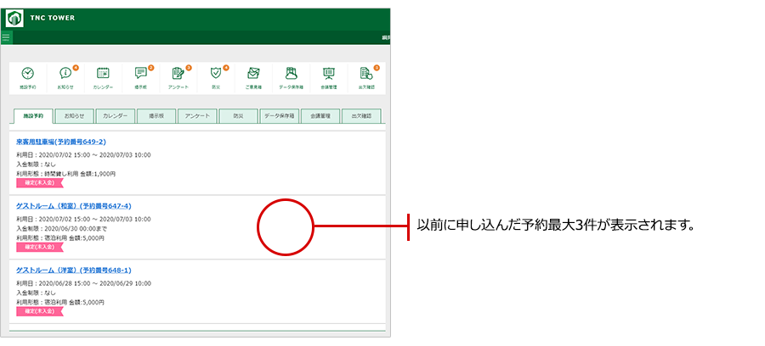Switch to the お知らせ tab

[74, 116]
